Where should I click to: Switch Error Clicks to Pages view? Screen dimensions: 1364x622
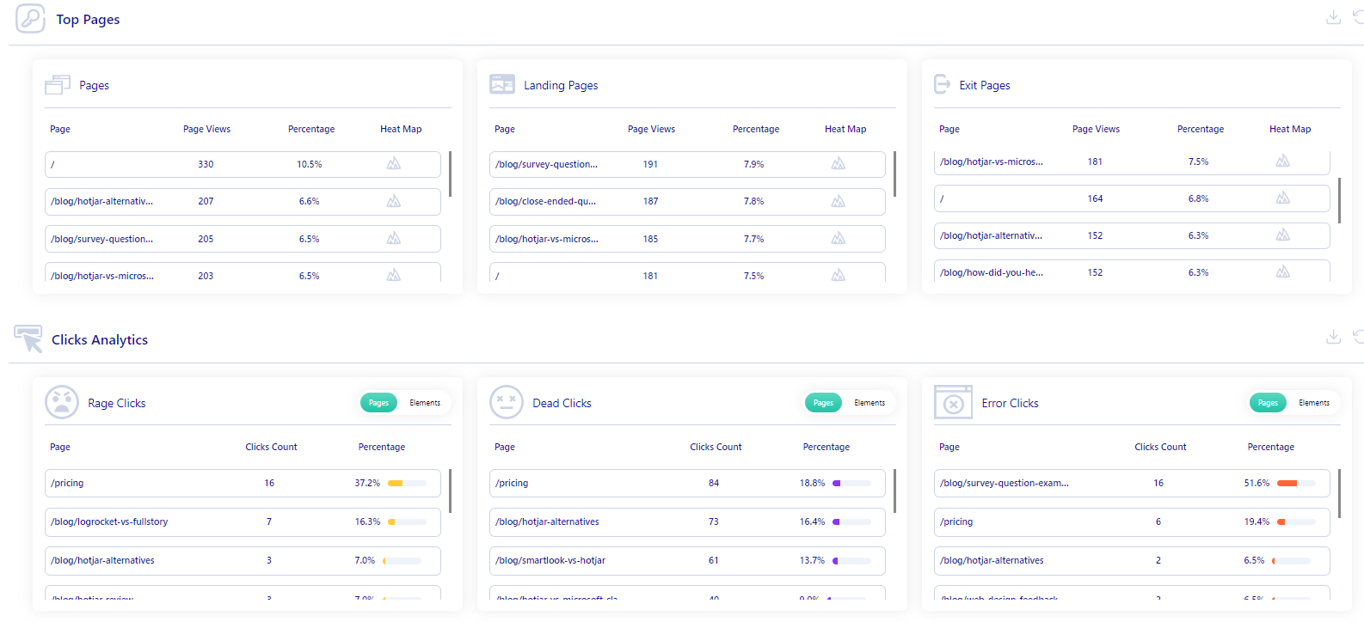1268,402
